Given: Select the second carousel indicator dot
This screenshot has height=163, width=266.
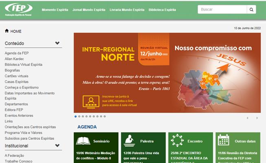Looking at the screenshot, I should pyautogui.click(x=79, y=117).
